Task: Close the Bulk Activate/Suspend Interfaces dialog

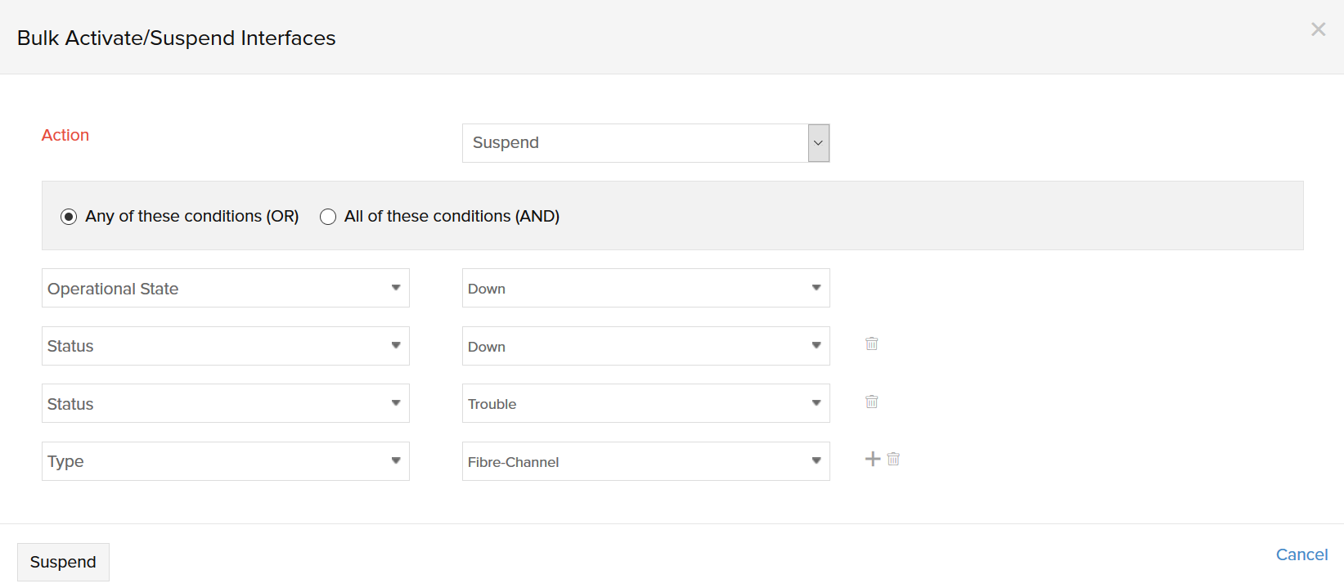Action: click(x=1318, y=29)
